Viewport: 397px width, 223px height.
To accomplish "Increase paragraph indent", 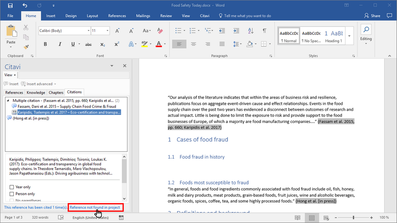I will coord(236,31).
